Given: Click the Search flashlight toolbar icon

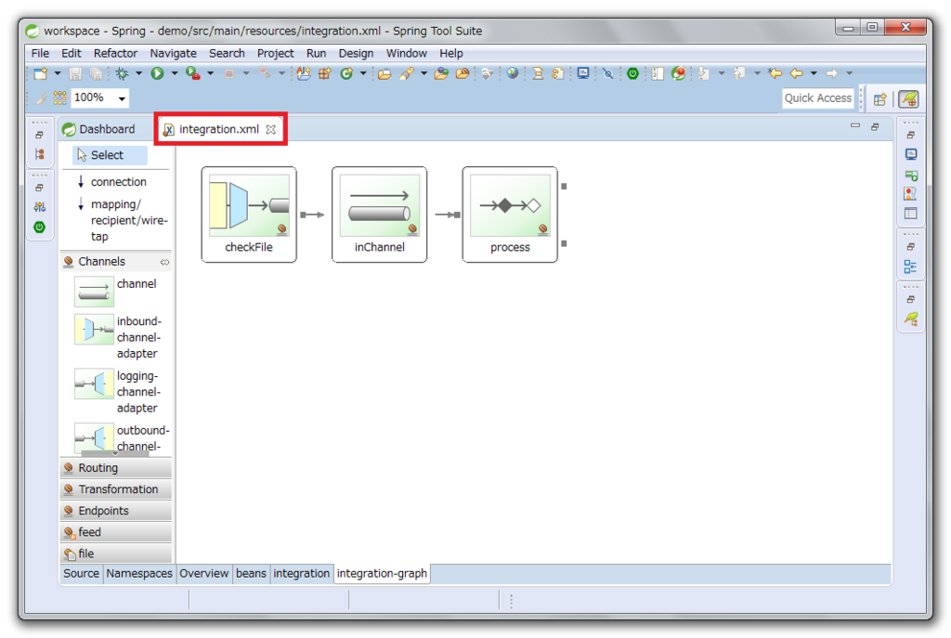Looking at the screenshot, I should coord(407,73).
